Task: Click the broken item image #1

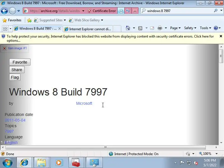Action: 15,48
